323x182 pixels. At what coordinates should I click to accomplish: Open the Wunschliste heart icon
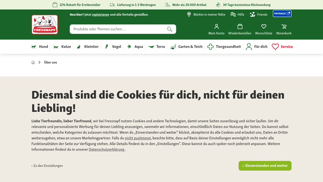point(264,27)
